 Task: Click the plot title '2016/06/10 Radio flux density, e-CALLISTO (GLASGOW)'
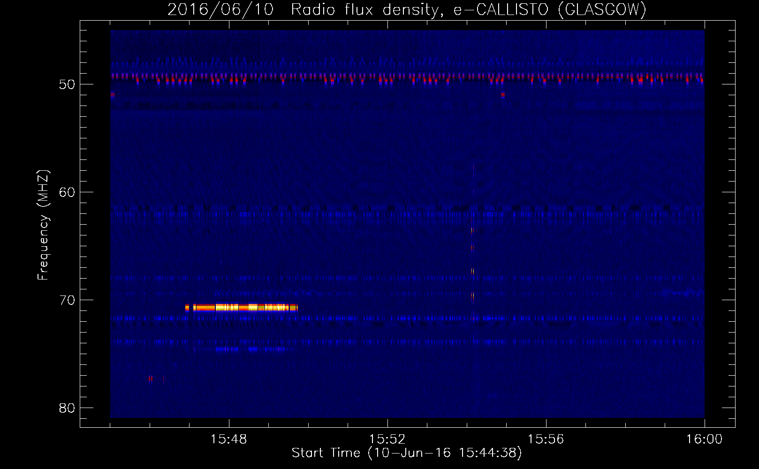point(407,9)
